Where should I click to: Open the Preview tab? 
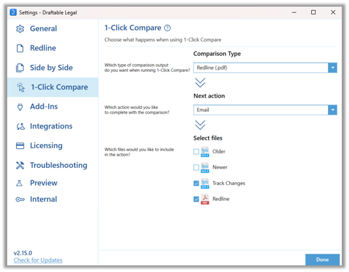pyautogui.click(x=53, y=183)
